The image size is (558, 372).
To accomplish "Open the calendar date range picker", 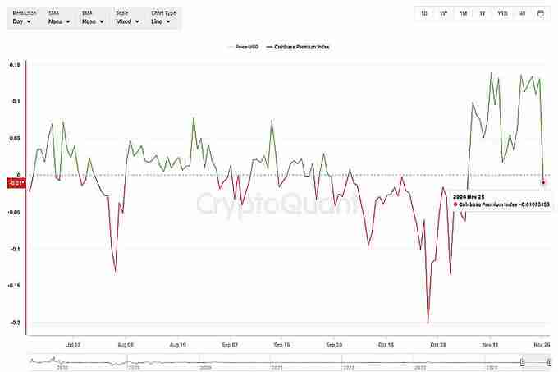I will tap(541, 13).
